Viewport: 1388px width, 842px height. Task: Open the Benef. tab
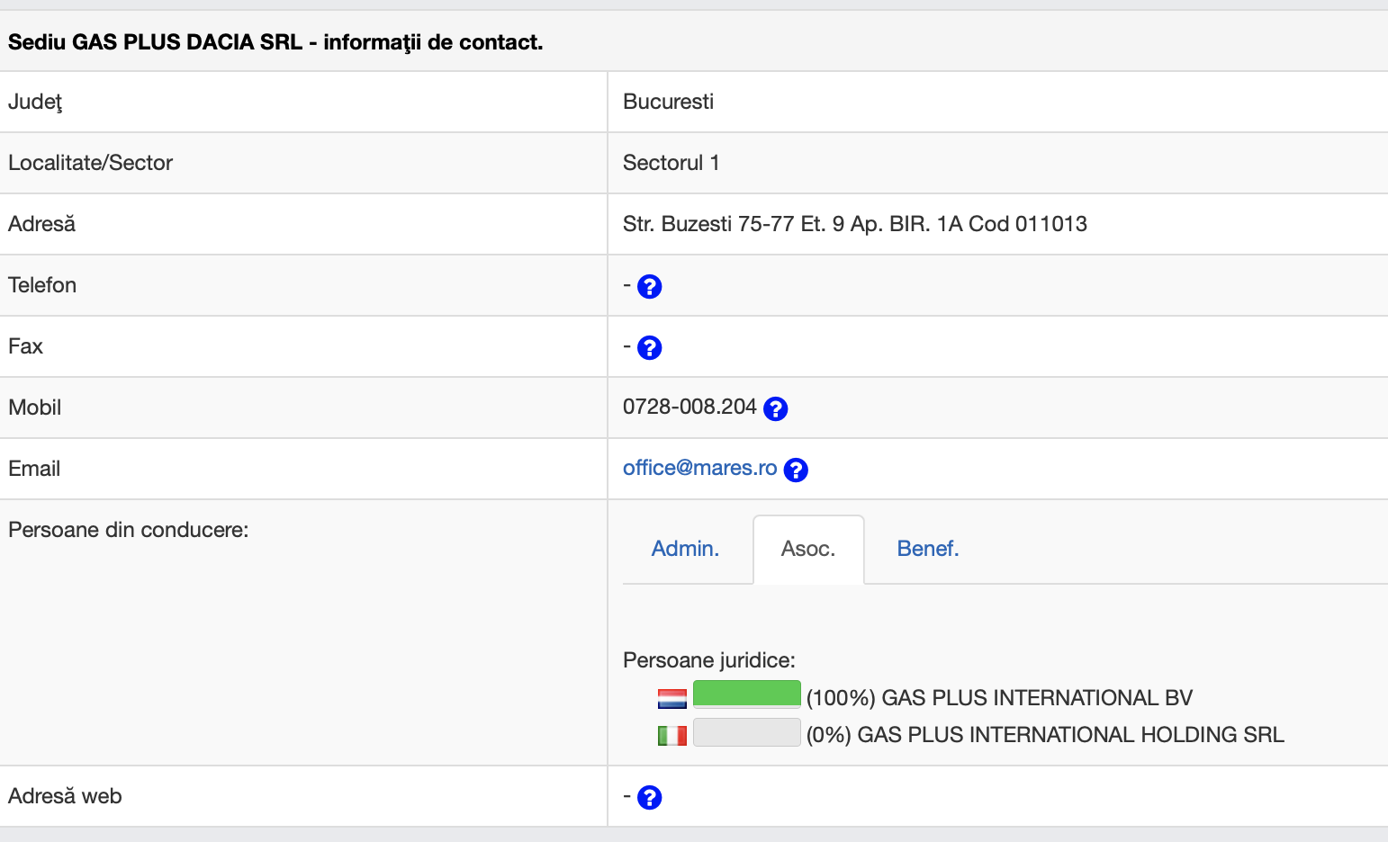click(x=927, y=549)
